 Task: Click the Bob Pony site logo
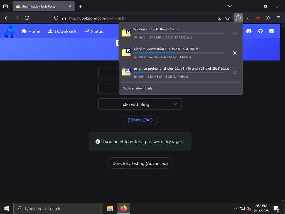point(10,31)
